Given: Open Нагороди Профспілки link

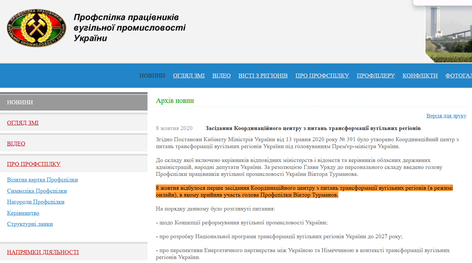Looking at the screenshot, I should pyautogui.click(x=36, y=202).
